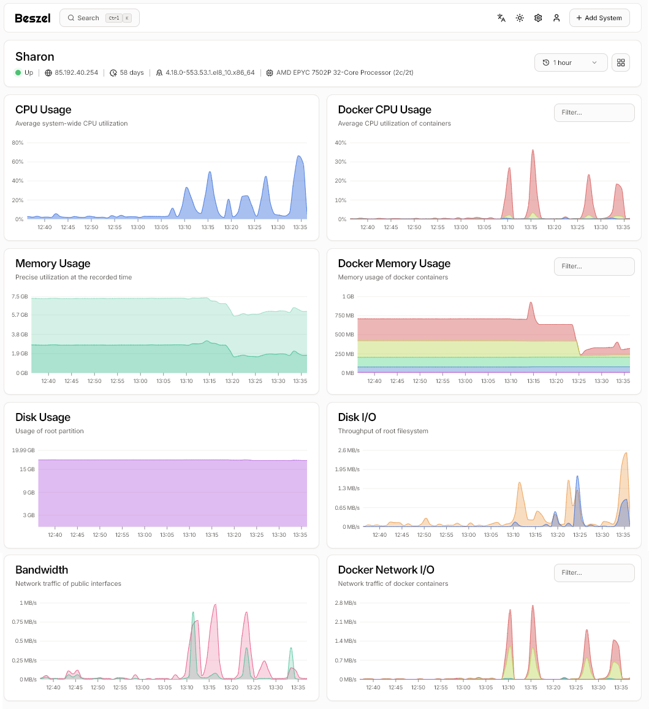Open settings via the gear icon
The image size is (649, 709).
coord(538,18)
